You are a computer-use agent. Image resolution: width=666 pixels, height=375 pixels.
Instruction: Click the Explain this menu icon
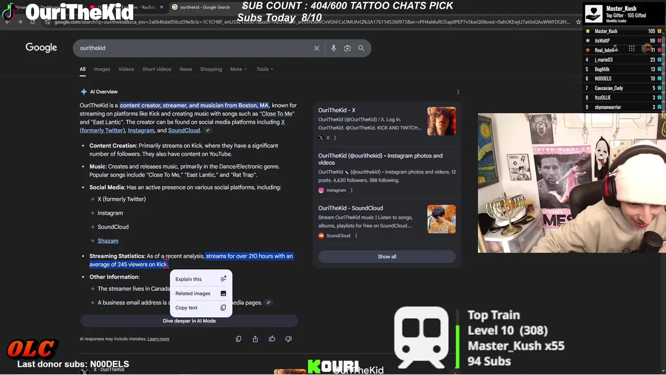pos(223,279)
